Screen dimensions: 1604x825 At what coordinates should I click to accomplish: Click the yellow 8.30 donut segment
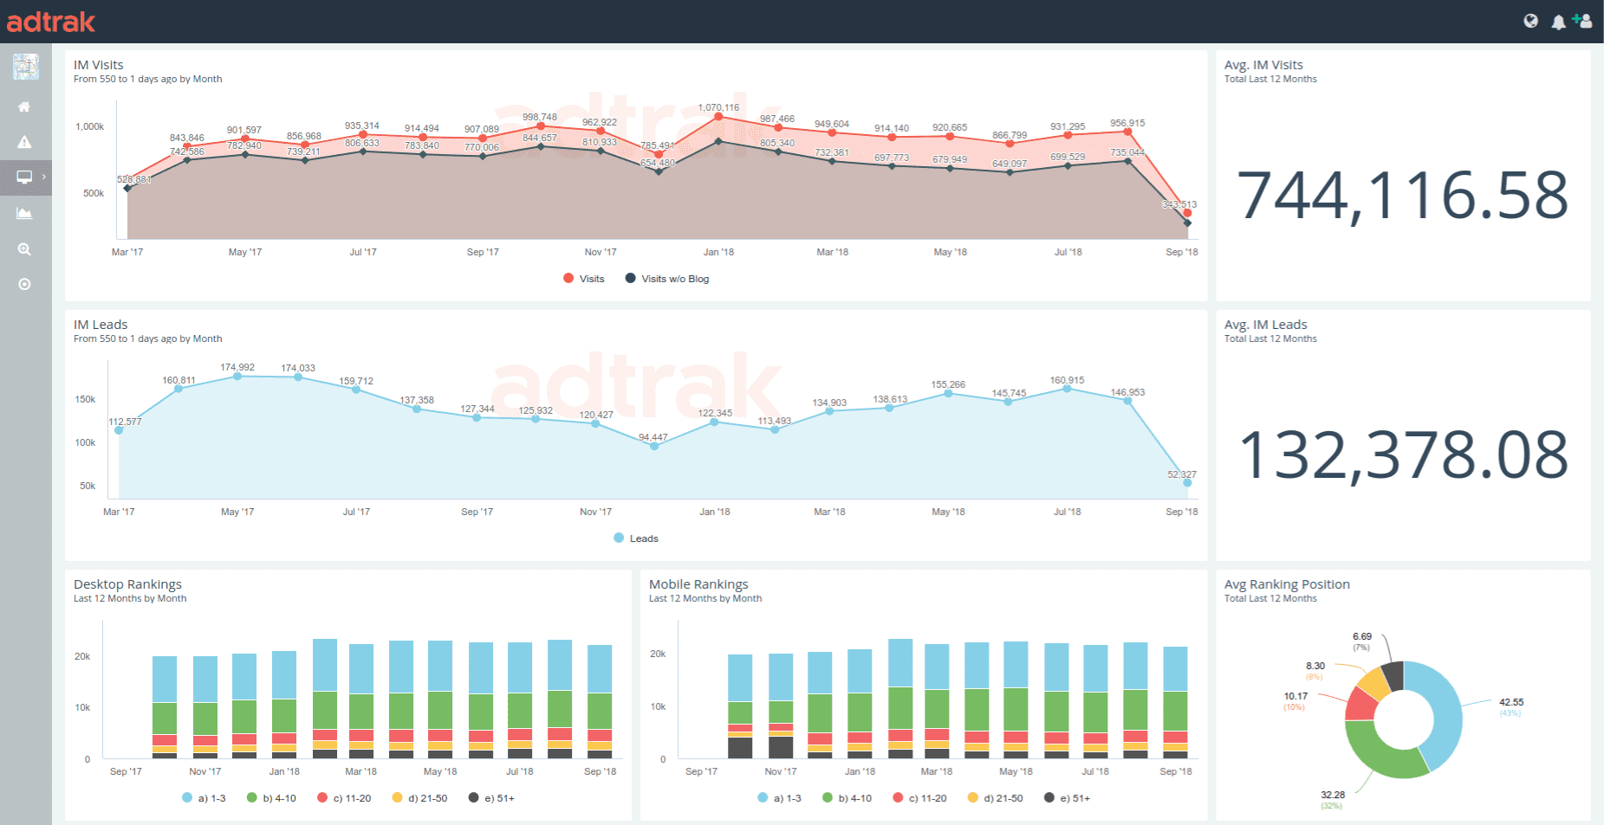(1374, 681)
